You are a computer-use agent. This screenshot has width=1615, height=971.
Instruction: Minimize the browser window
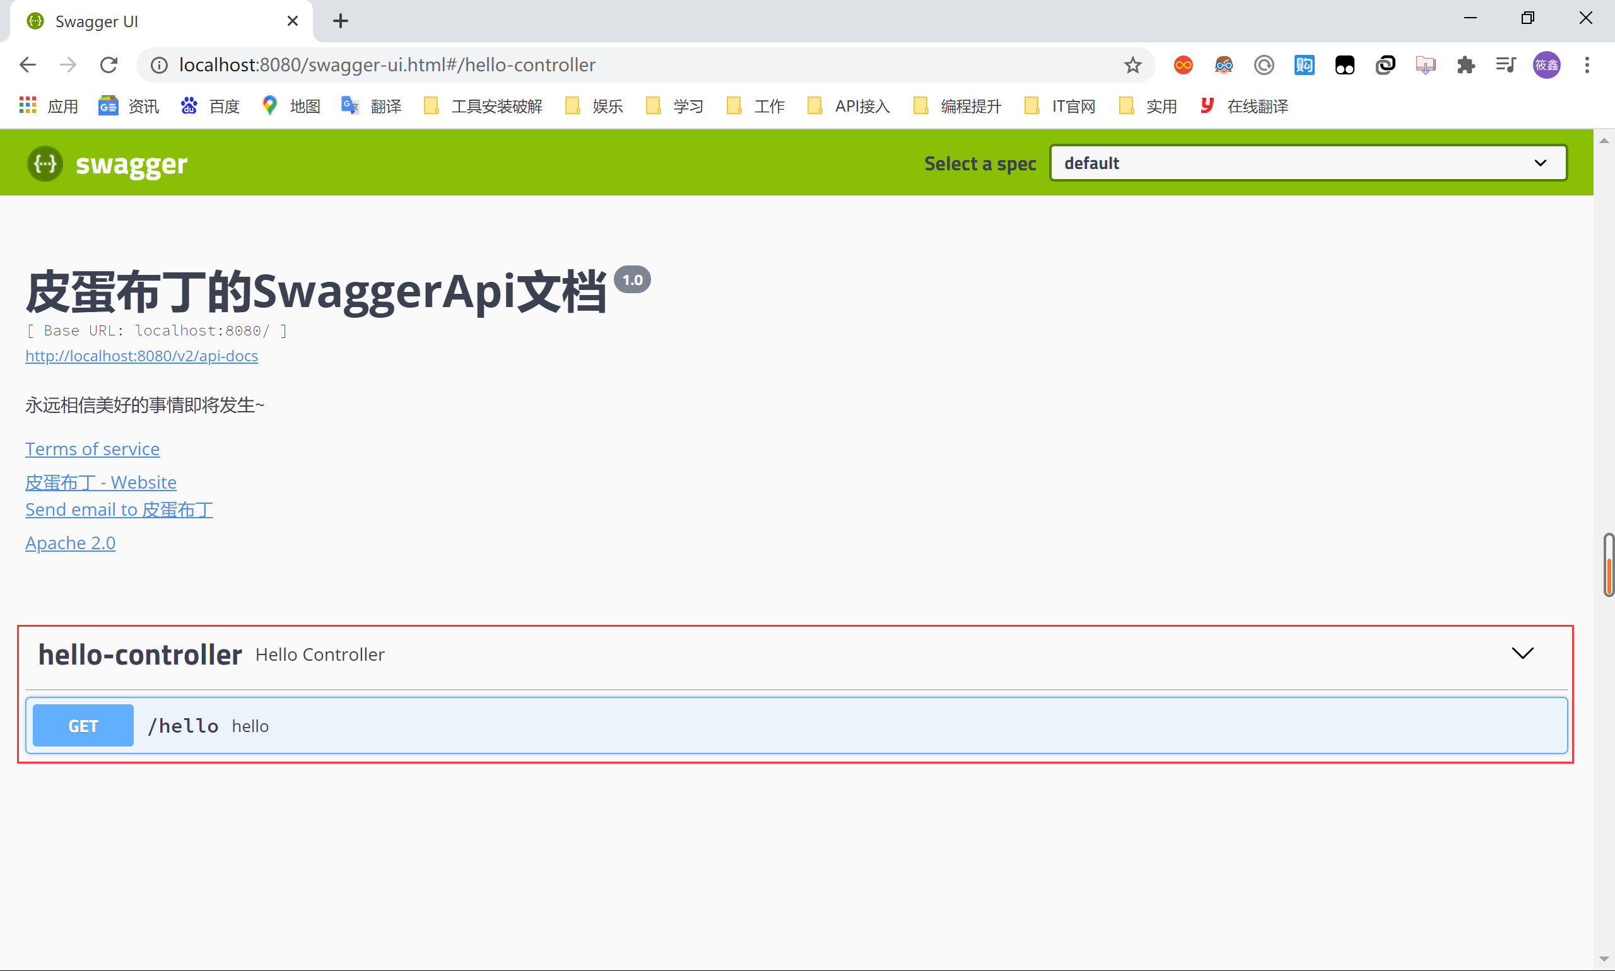(1471, 18)
